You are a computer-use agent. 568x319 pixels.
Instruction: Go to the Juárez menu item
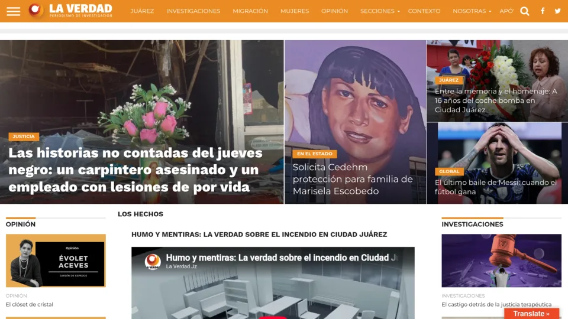(142, 11)
